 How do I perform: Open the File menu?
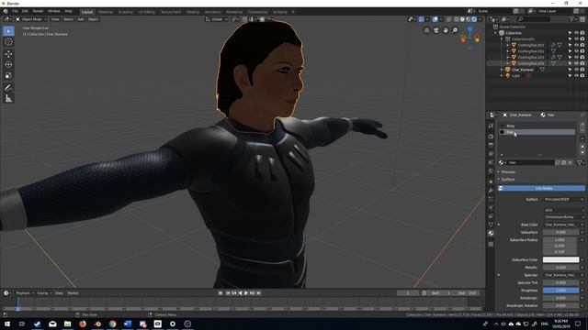click(15, 11)
